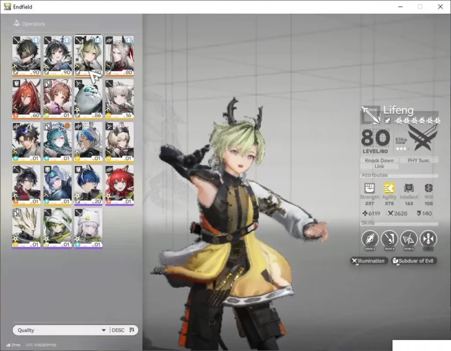Click the attack swords icon next to 2628
This screenshot has height=351, width=451.
click(390, 214)
